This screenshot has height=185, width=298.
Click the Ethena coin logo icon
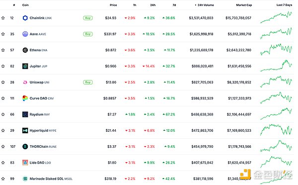pyautogui.click(x=25, y=50)
